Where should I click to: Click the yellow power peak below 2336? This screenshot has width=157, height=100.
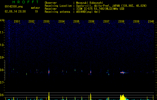coord(91,96)
